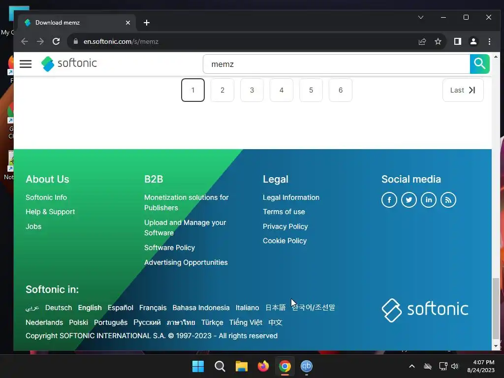Click the page vertical scrollbar thumb
The width and height of the screenshot is (504, 378).
(x=496, y=309)
